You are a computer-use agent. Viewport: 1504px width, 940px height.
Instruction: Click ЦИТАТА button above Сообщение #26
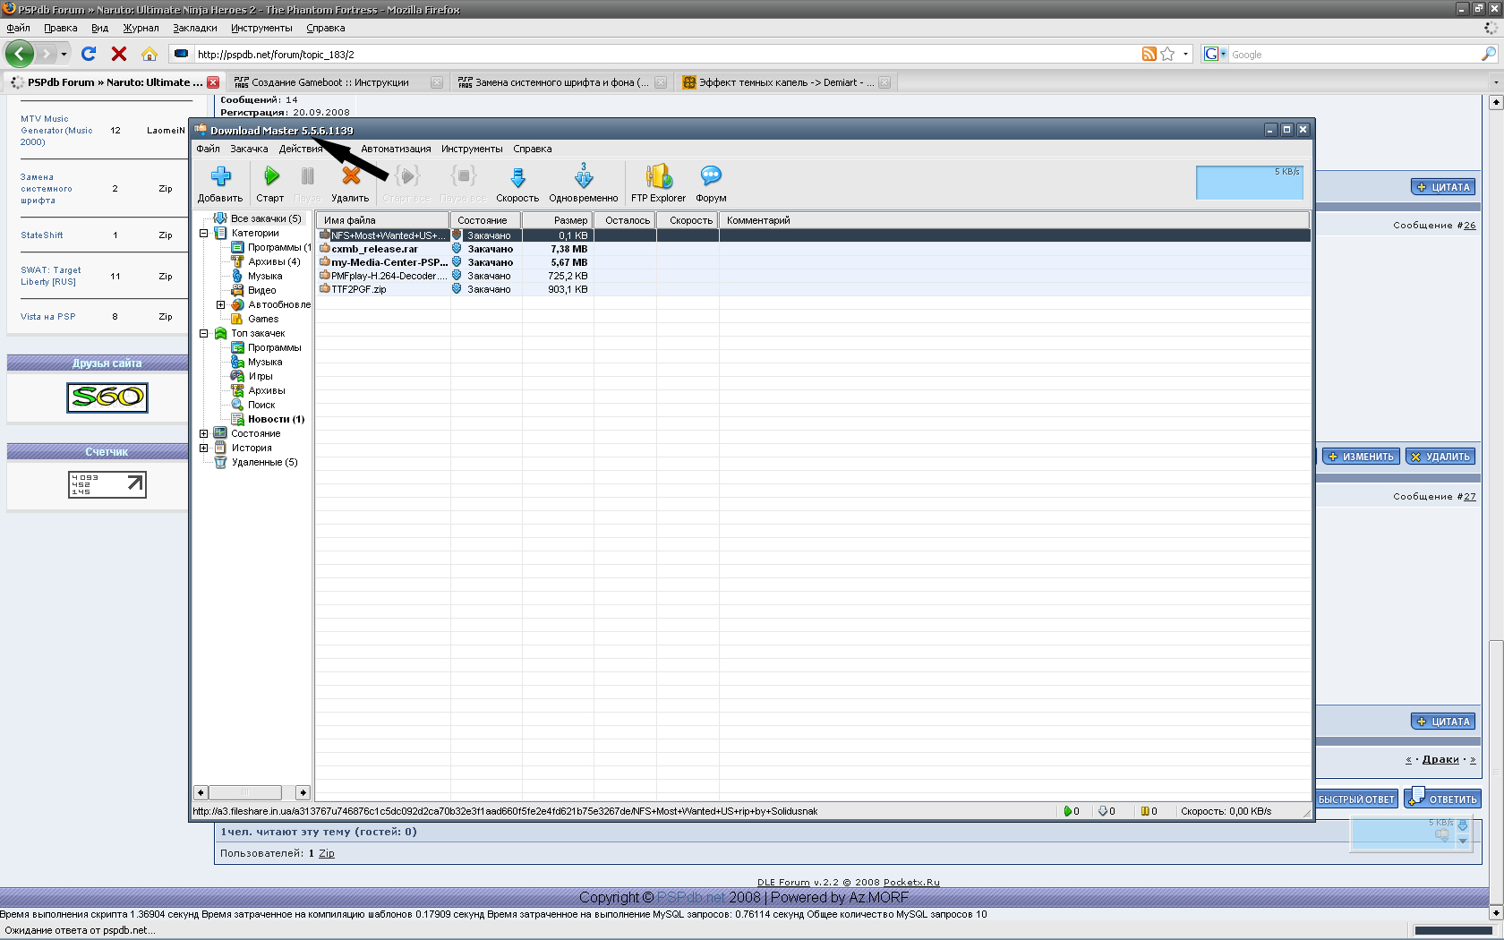(x=1443, y=187)
